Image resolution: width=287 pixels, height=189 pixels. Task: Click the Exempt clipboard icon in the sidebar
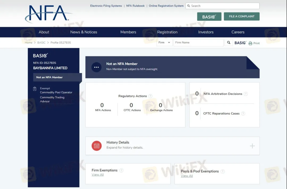click(x=35, y=89)
